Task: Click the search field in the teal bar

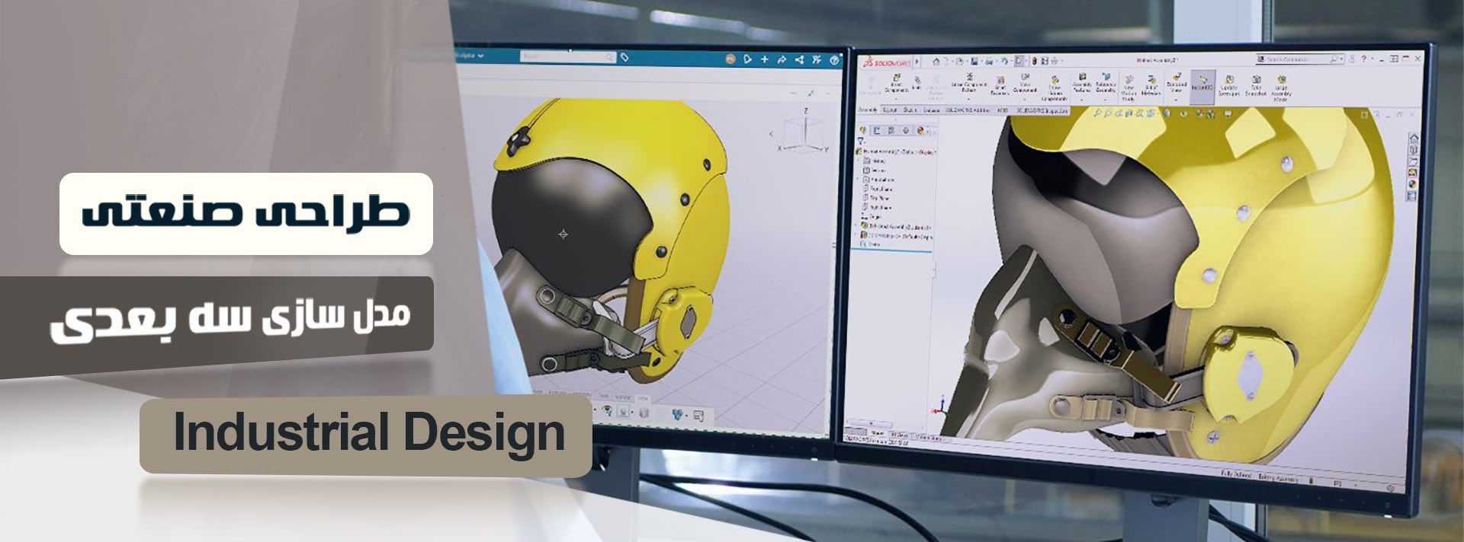Action: tap(567, 57)
